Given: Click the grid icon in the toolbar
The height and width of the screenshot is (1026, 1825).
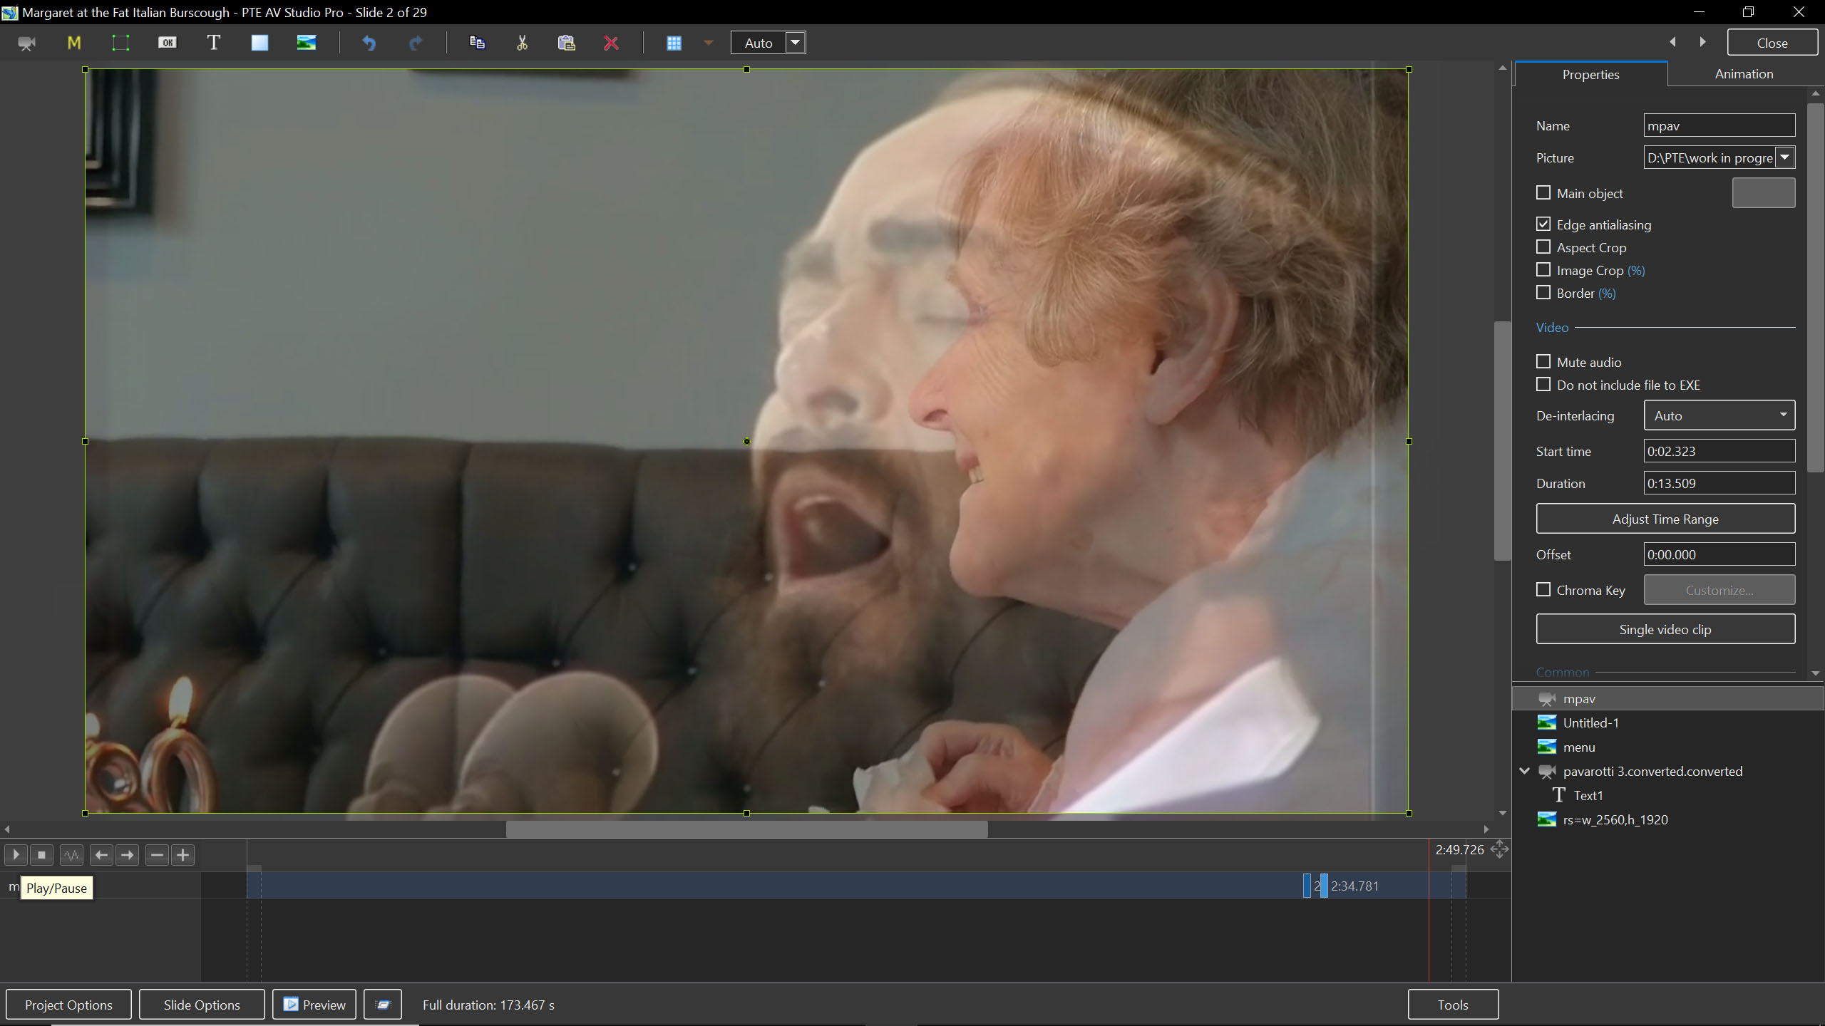Looking at the screenshot, I should click(x=674, y=43).
